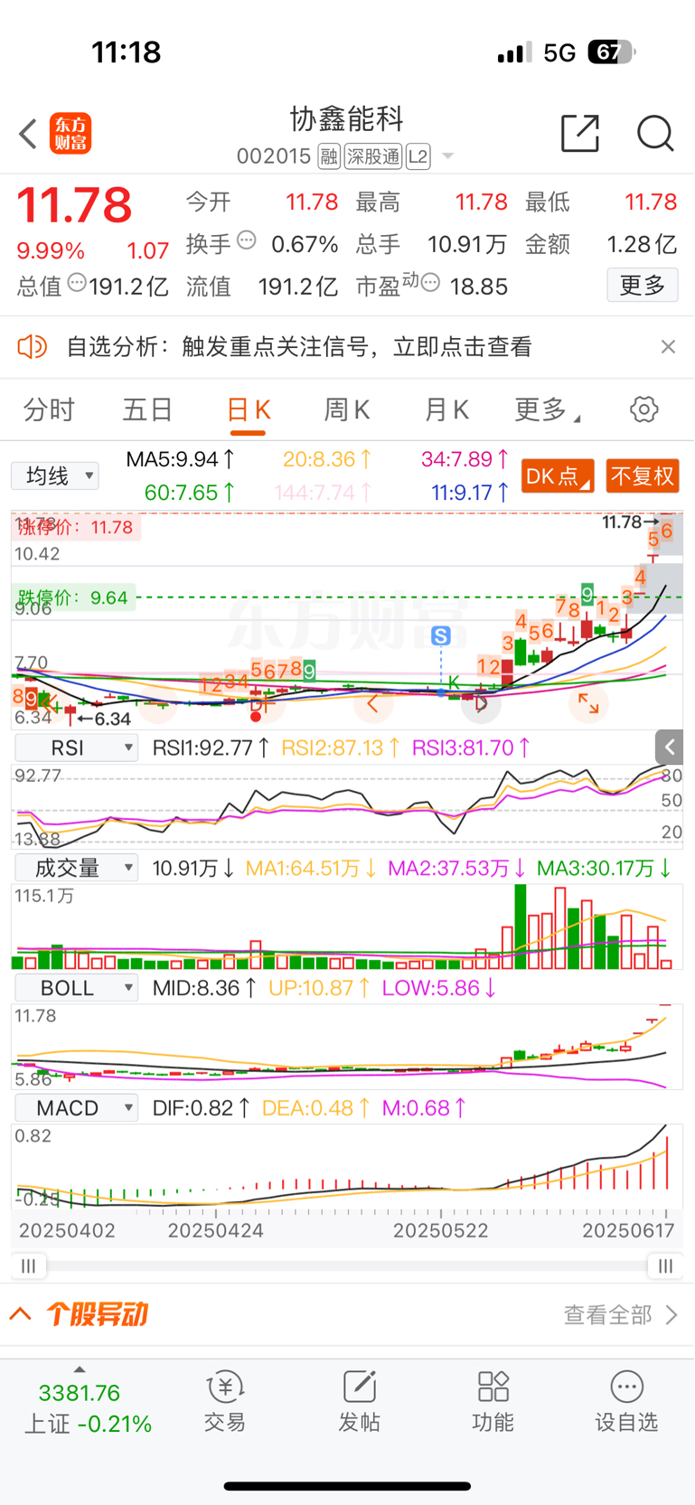Tap info icon beside 换手
The image size is (695, 1505).
[x=247, y=241]
